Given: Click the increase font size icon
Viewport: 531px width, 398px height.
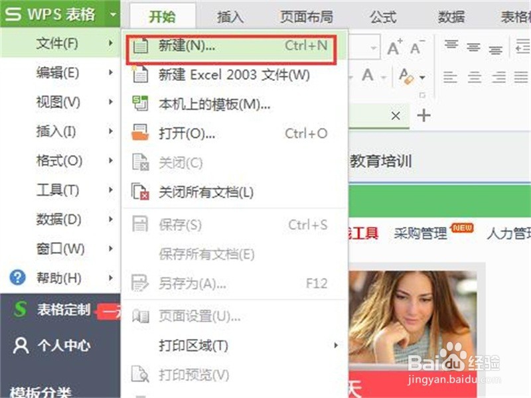Looking at the screenshot, I should [394, 46].
